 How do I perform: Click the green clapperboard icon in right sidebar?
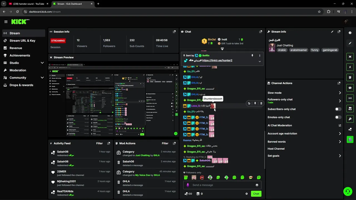pos(350,139)
